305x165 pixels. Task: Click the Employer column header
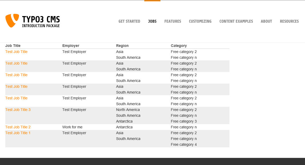point(71,46)
